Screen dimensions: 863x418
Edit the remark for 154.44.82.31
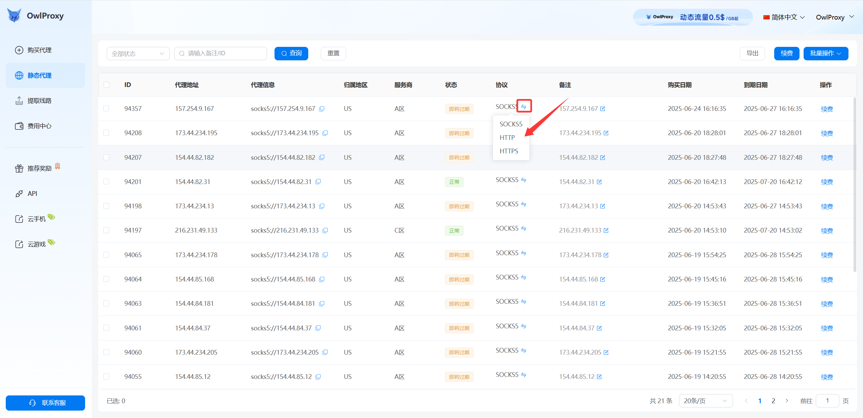(599, 182)
